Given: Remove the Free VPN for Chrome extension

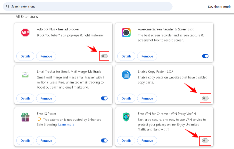Looking at the screenshot, I should 147,141.
